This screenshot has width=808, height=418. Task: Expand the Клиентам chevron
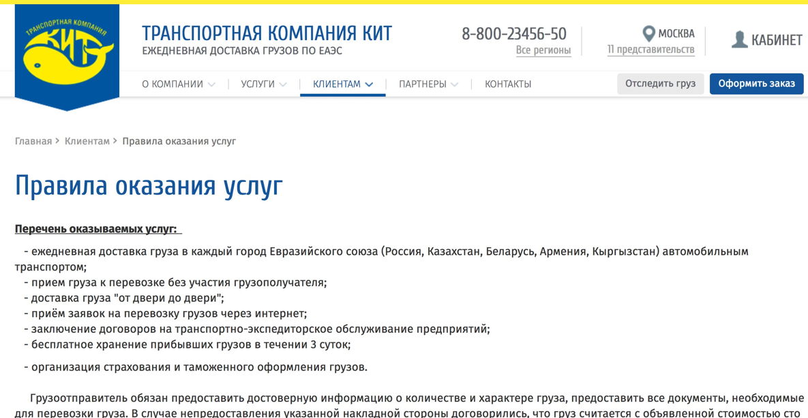pyautogui.click(x=368, y=84)
